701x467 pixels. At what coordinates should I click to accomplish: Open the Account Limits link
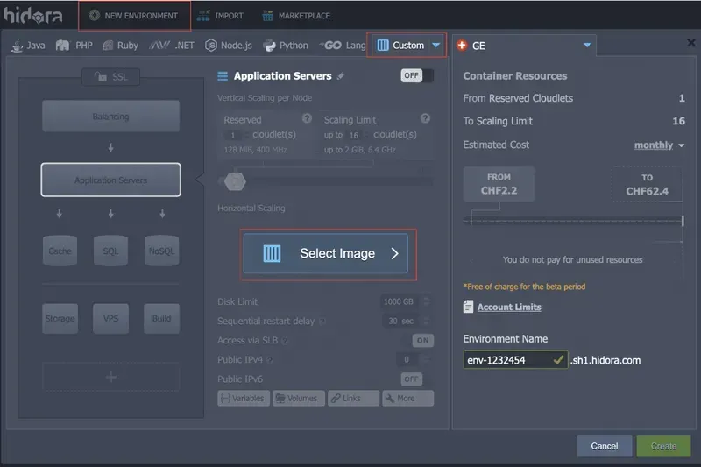[508, 308]
